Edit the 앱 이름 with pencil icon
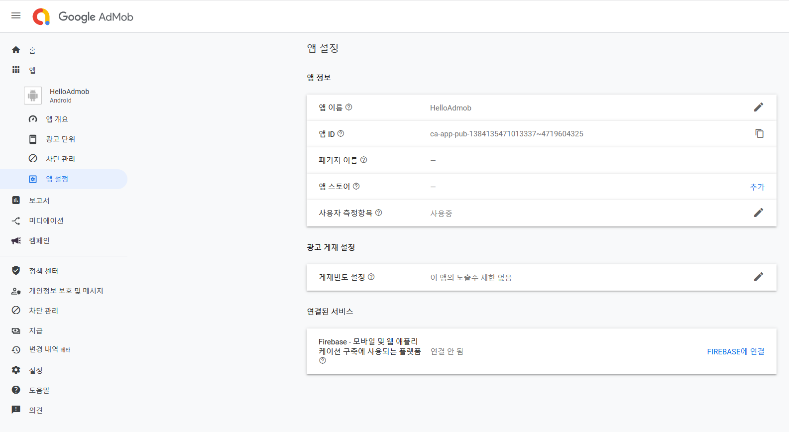 [759, 107]
